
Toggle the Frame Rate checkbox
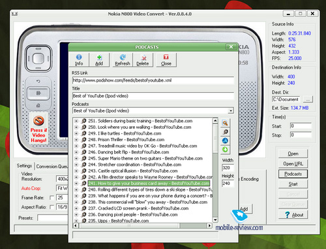click(52, 197)
